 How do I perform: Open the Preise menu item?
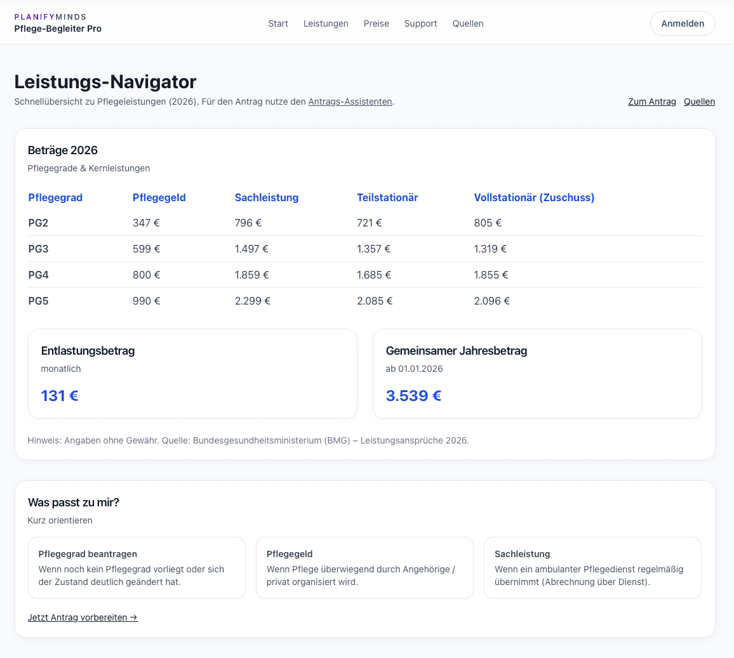(x=376, y=23)
